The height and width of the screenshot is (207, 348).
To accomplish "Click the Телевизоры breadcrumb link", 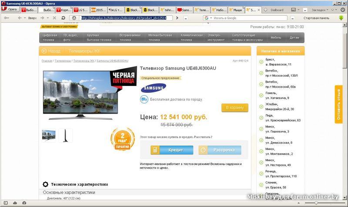I will coord(63,61).
